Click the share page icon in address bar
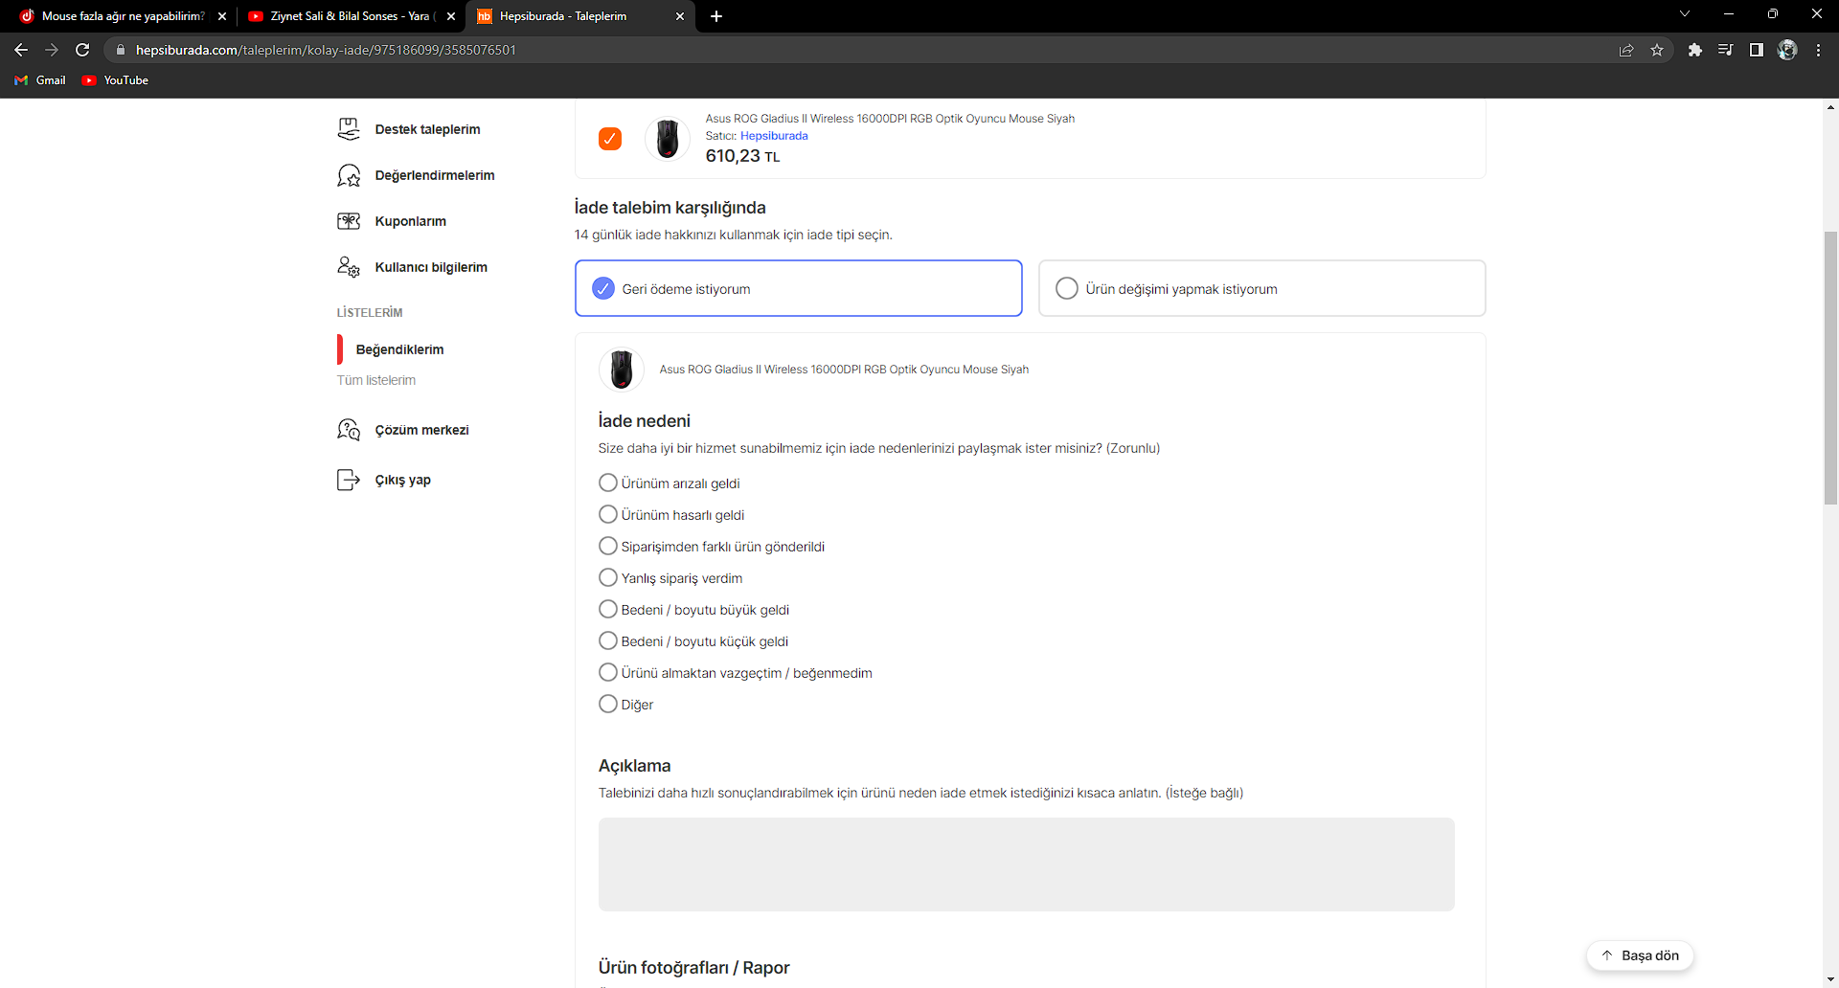 point(1626,50)
